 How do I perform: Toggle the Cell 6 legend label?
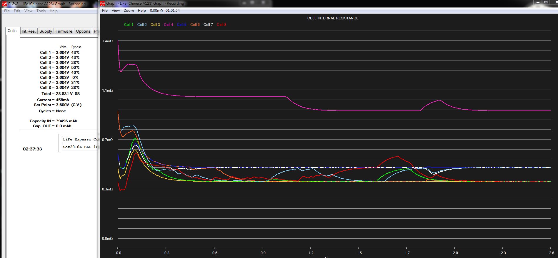coord(195,25)
